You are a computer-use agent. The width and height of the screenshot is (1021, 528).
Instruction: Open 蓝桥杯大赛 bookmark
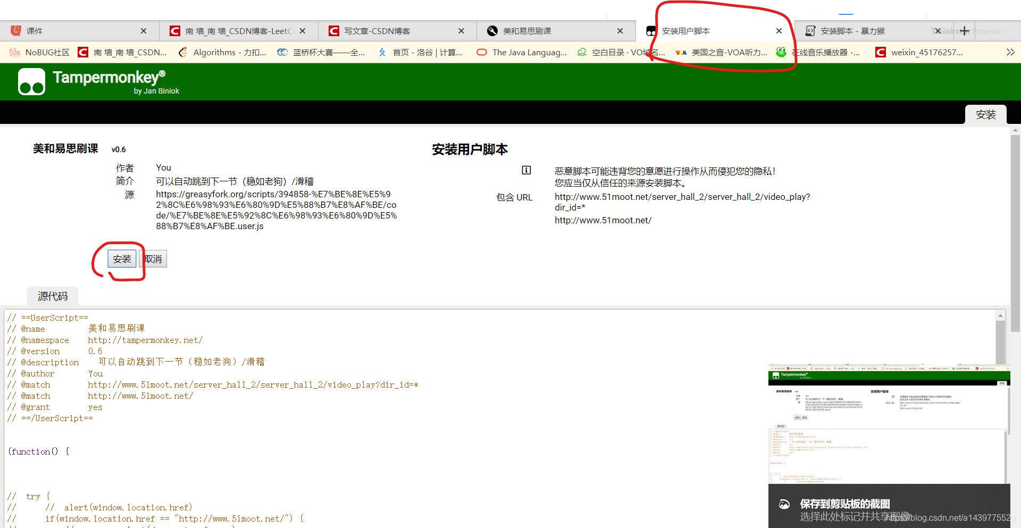321,52
